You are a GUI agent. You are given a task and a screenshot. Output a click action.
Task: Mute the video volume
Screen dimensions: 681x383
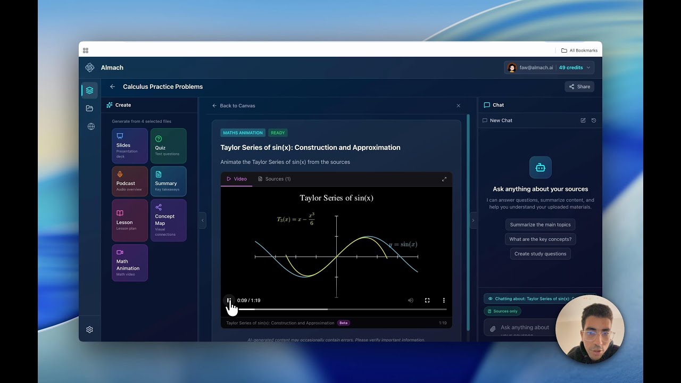pos(411,301)
